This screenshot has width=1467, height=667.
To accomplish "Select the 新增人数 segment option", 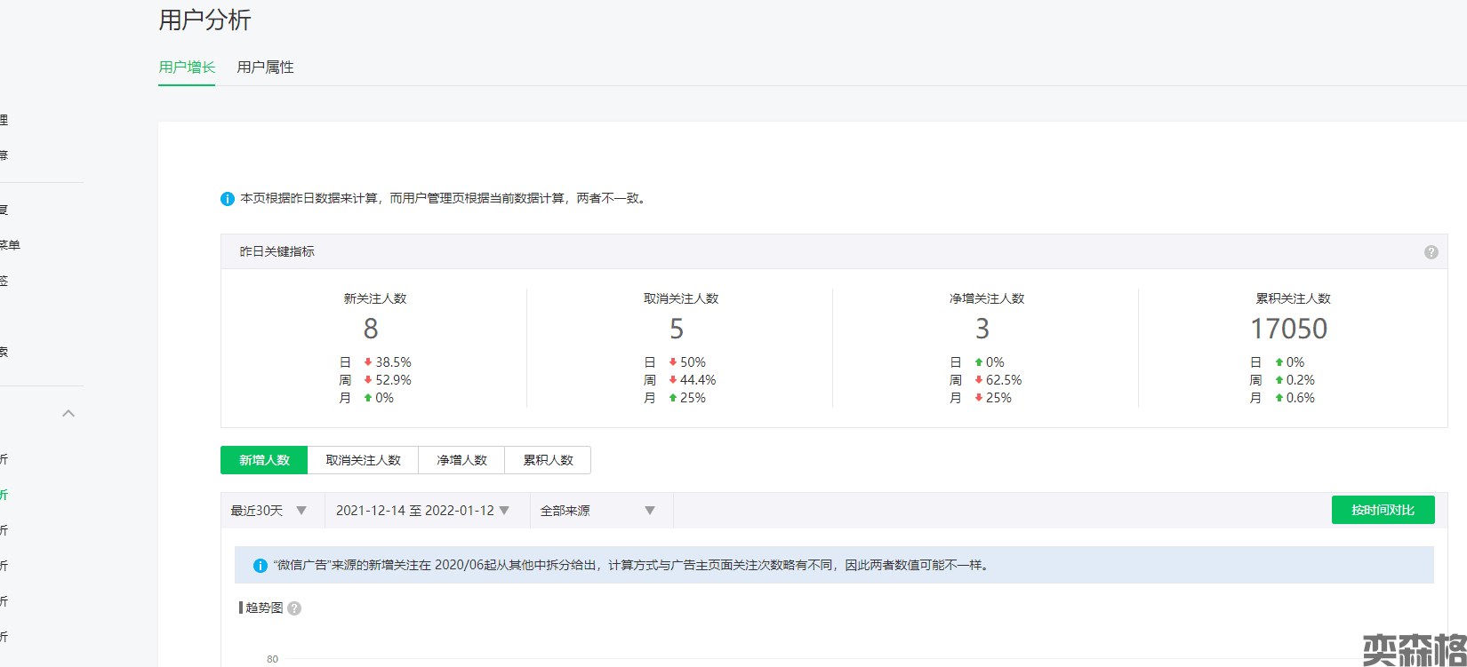I will click(264, 460).
